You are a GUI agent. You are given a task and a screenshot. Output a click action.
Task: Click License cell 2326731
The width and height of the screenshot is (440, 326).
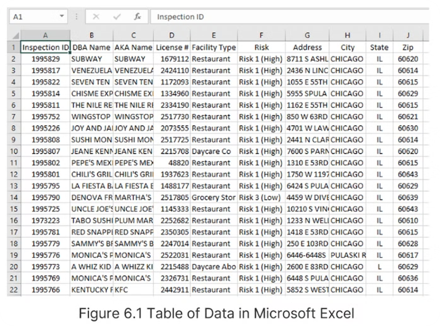coord(172,278)
